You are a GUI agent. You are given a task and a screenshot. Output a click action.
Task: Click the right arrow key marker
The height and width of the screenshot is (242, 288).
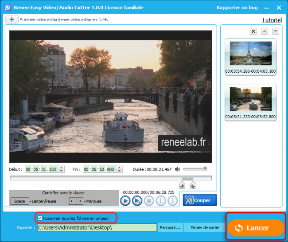pos(79,201)
